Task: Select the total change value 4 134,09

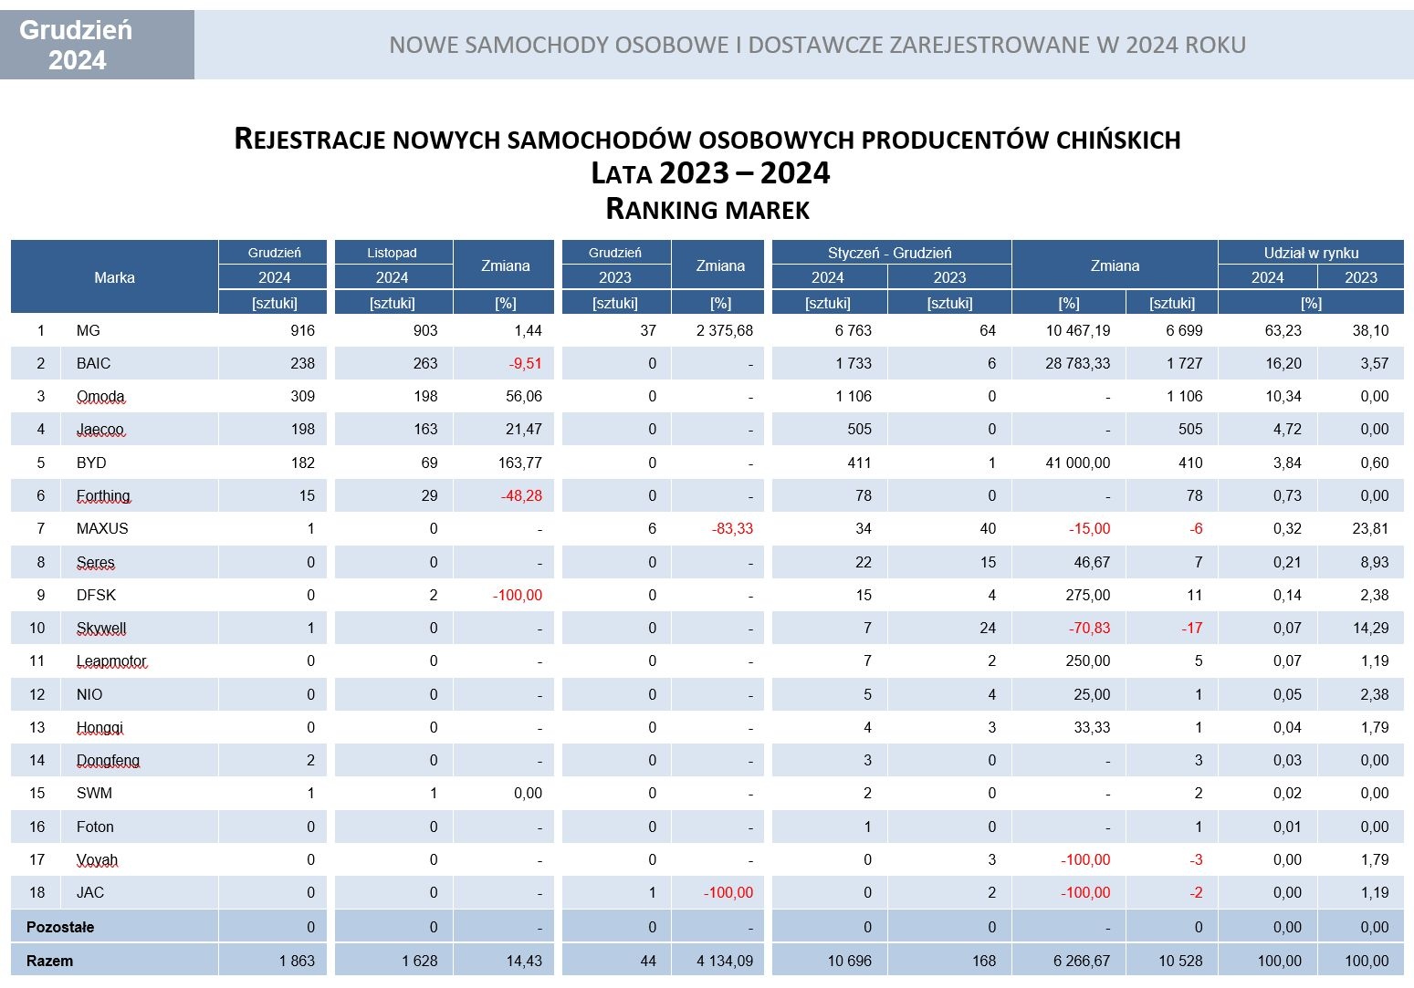Action: [725, 961]
